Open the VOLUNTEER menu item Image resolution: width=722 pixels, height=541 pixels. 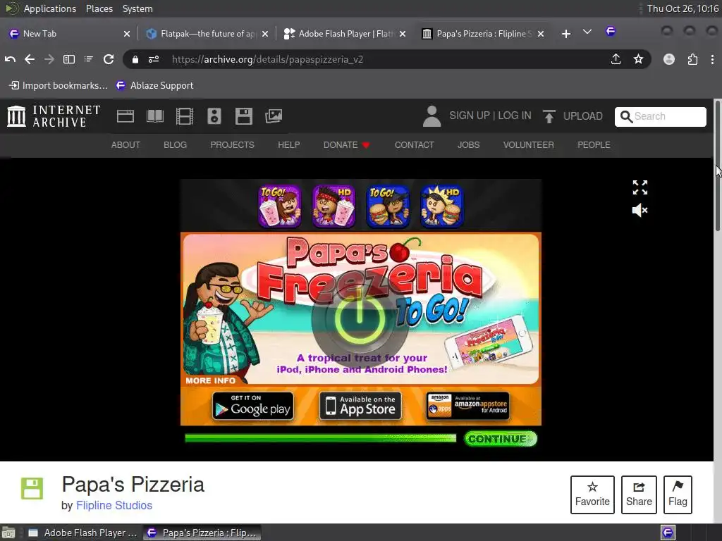528,145
